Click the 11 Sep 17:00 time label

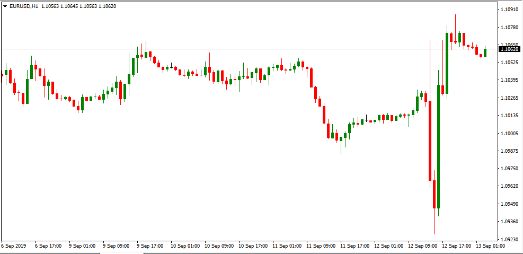coord(355,246)
